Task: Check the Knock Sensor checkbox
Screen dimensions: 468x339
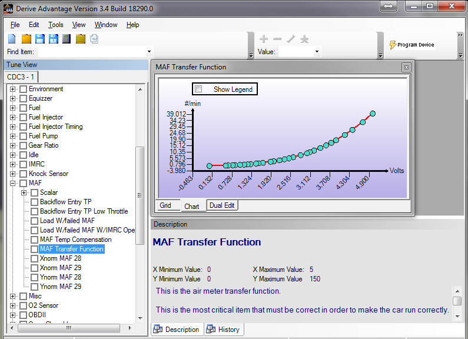Action: pos(24,174)
